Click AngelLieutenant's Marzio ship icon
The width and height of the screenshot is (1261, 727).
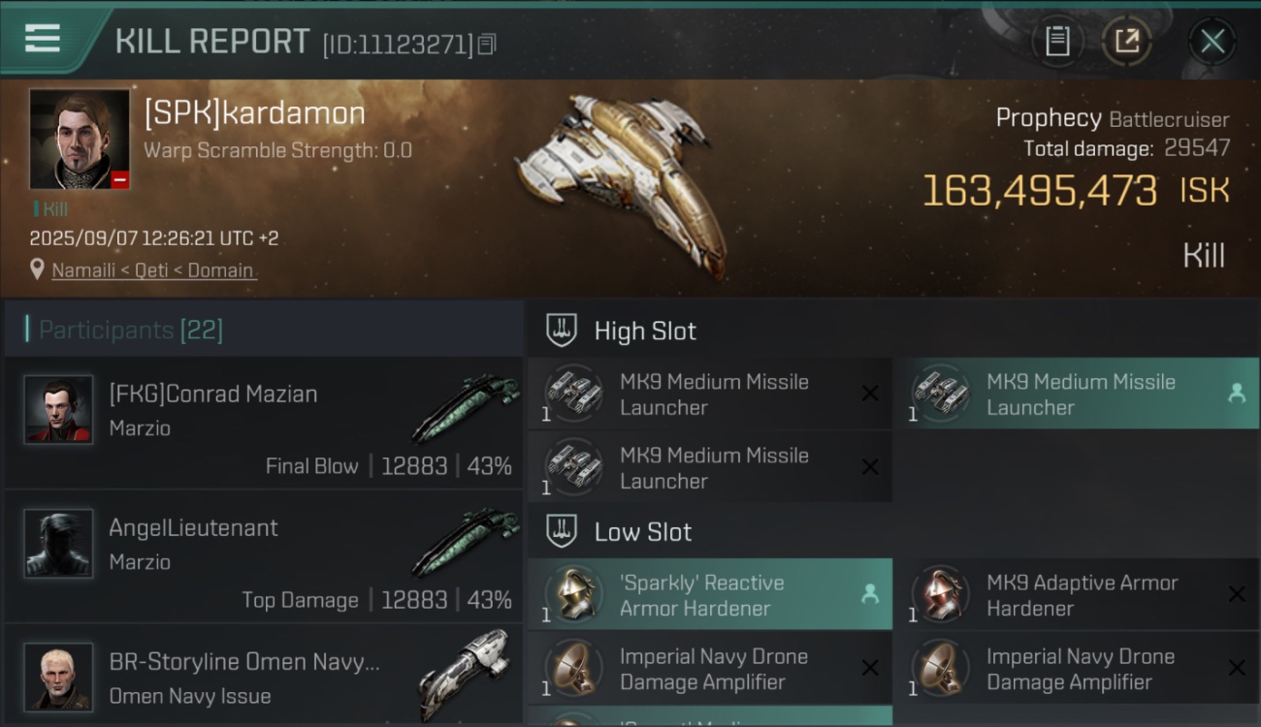[466, 544]
